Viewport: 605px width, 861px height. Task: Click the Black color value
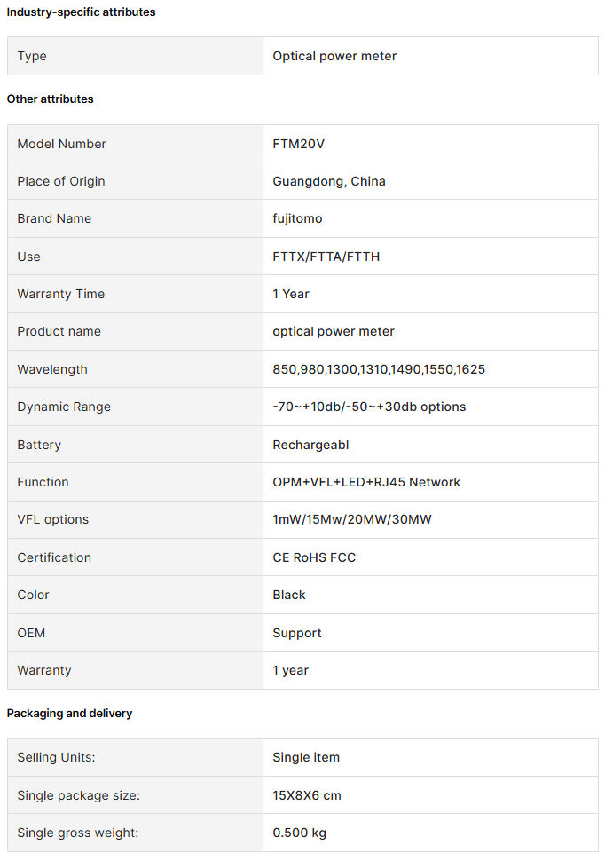click(x=289, y=595)
